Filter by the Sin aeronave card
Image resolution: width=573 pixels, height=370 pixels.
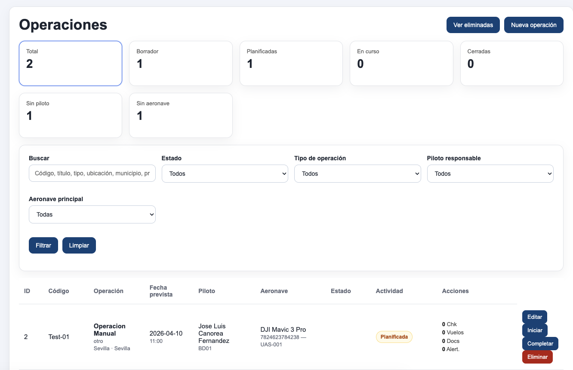coord(181,116)
